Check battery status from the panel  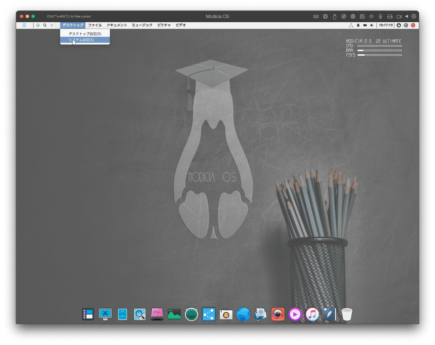pyautogui.click(x=365, y=25)
